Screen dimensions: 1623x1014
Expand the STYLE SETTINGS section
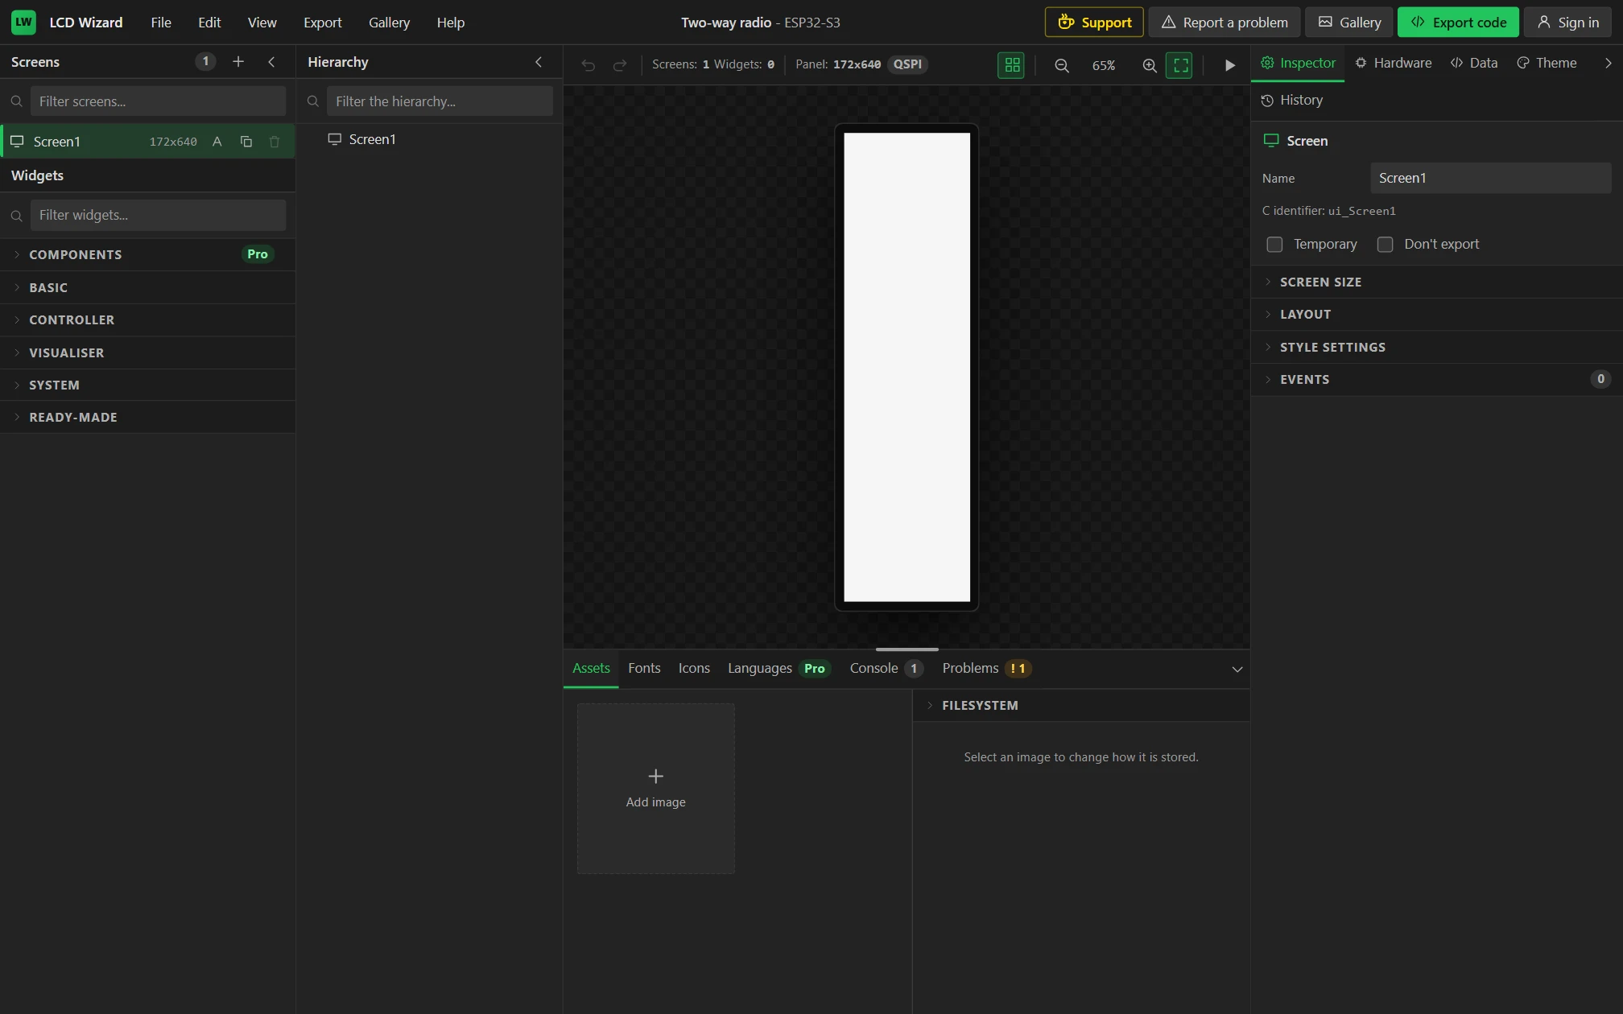click(1437, 348)
